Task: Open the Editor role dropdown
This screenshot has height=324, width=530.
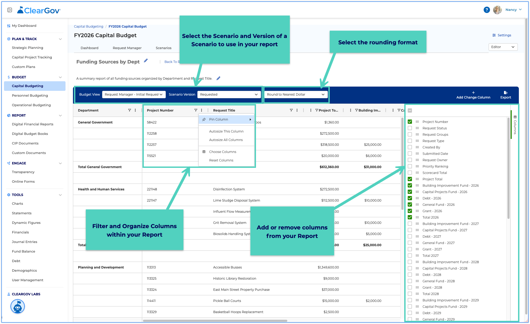Action: click(x=503, y=47)
